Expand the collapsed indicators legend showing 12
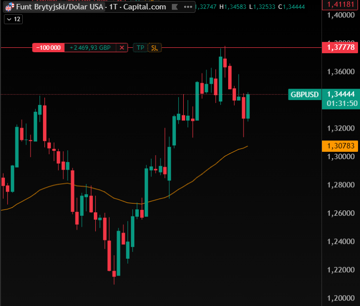This screenshot has height=306, width=360. [x=13, y=19]
